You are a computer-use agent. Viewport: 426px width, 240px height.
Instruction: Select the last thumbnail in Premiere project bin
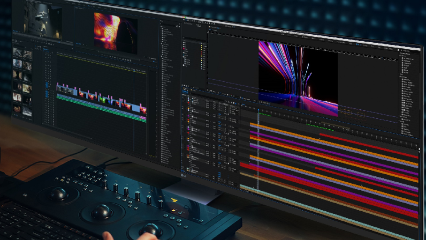click(27, 111)
